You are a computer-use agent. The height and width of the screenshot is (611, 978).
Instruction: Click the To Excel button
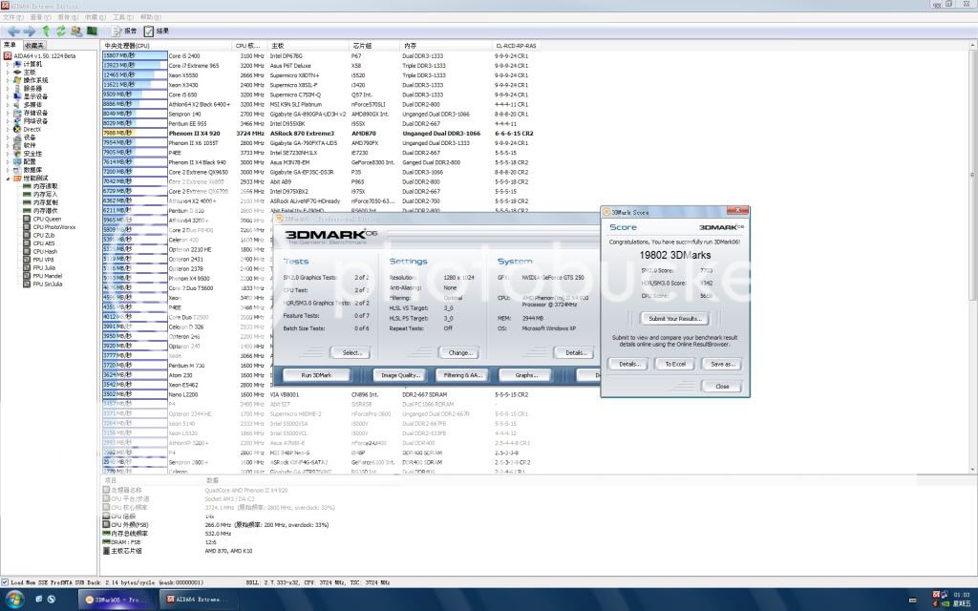(675, 363)
